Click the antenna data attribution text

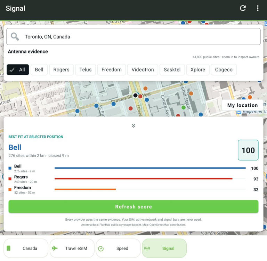point(133,225)
